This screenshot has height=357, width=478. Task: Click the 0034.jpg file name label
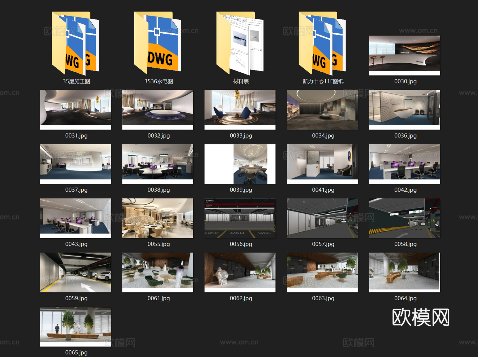(x=323, y=136)
